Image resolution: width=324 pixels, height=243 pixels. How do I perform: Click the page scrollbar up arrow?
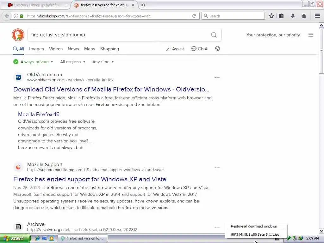click(321, 25)
